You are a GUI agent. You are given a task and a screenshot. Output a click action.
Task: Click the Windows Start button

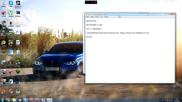pyautogui.click(x=2, y=100)
